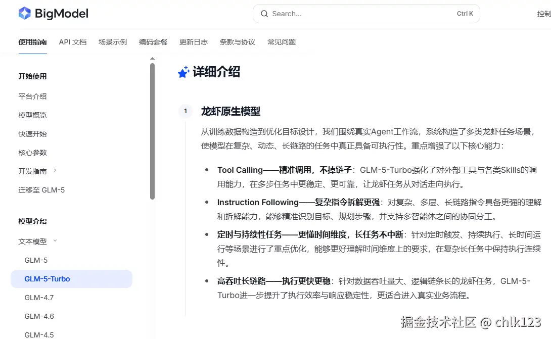The height and width of the screenshot is (339, 551).
Task: Click the step number badge before 龙虾原生模型
Action: (x=186, y=111)
